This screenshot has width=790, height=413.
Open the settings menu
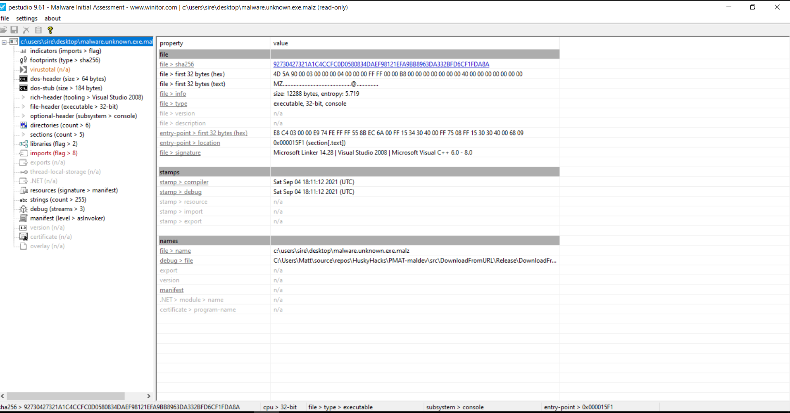pyautogui.click(x=27, y=19)
